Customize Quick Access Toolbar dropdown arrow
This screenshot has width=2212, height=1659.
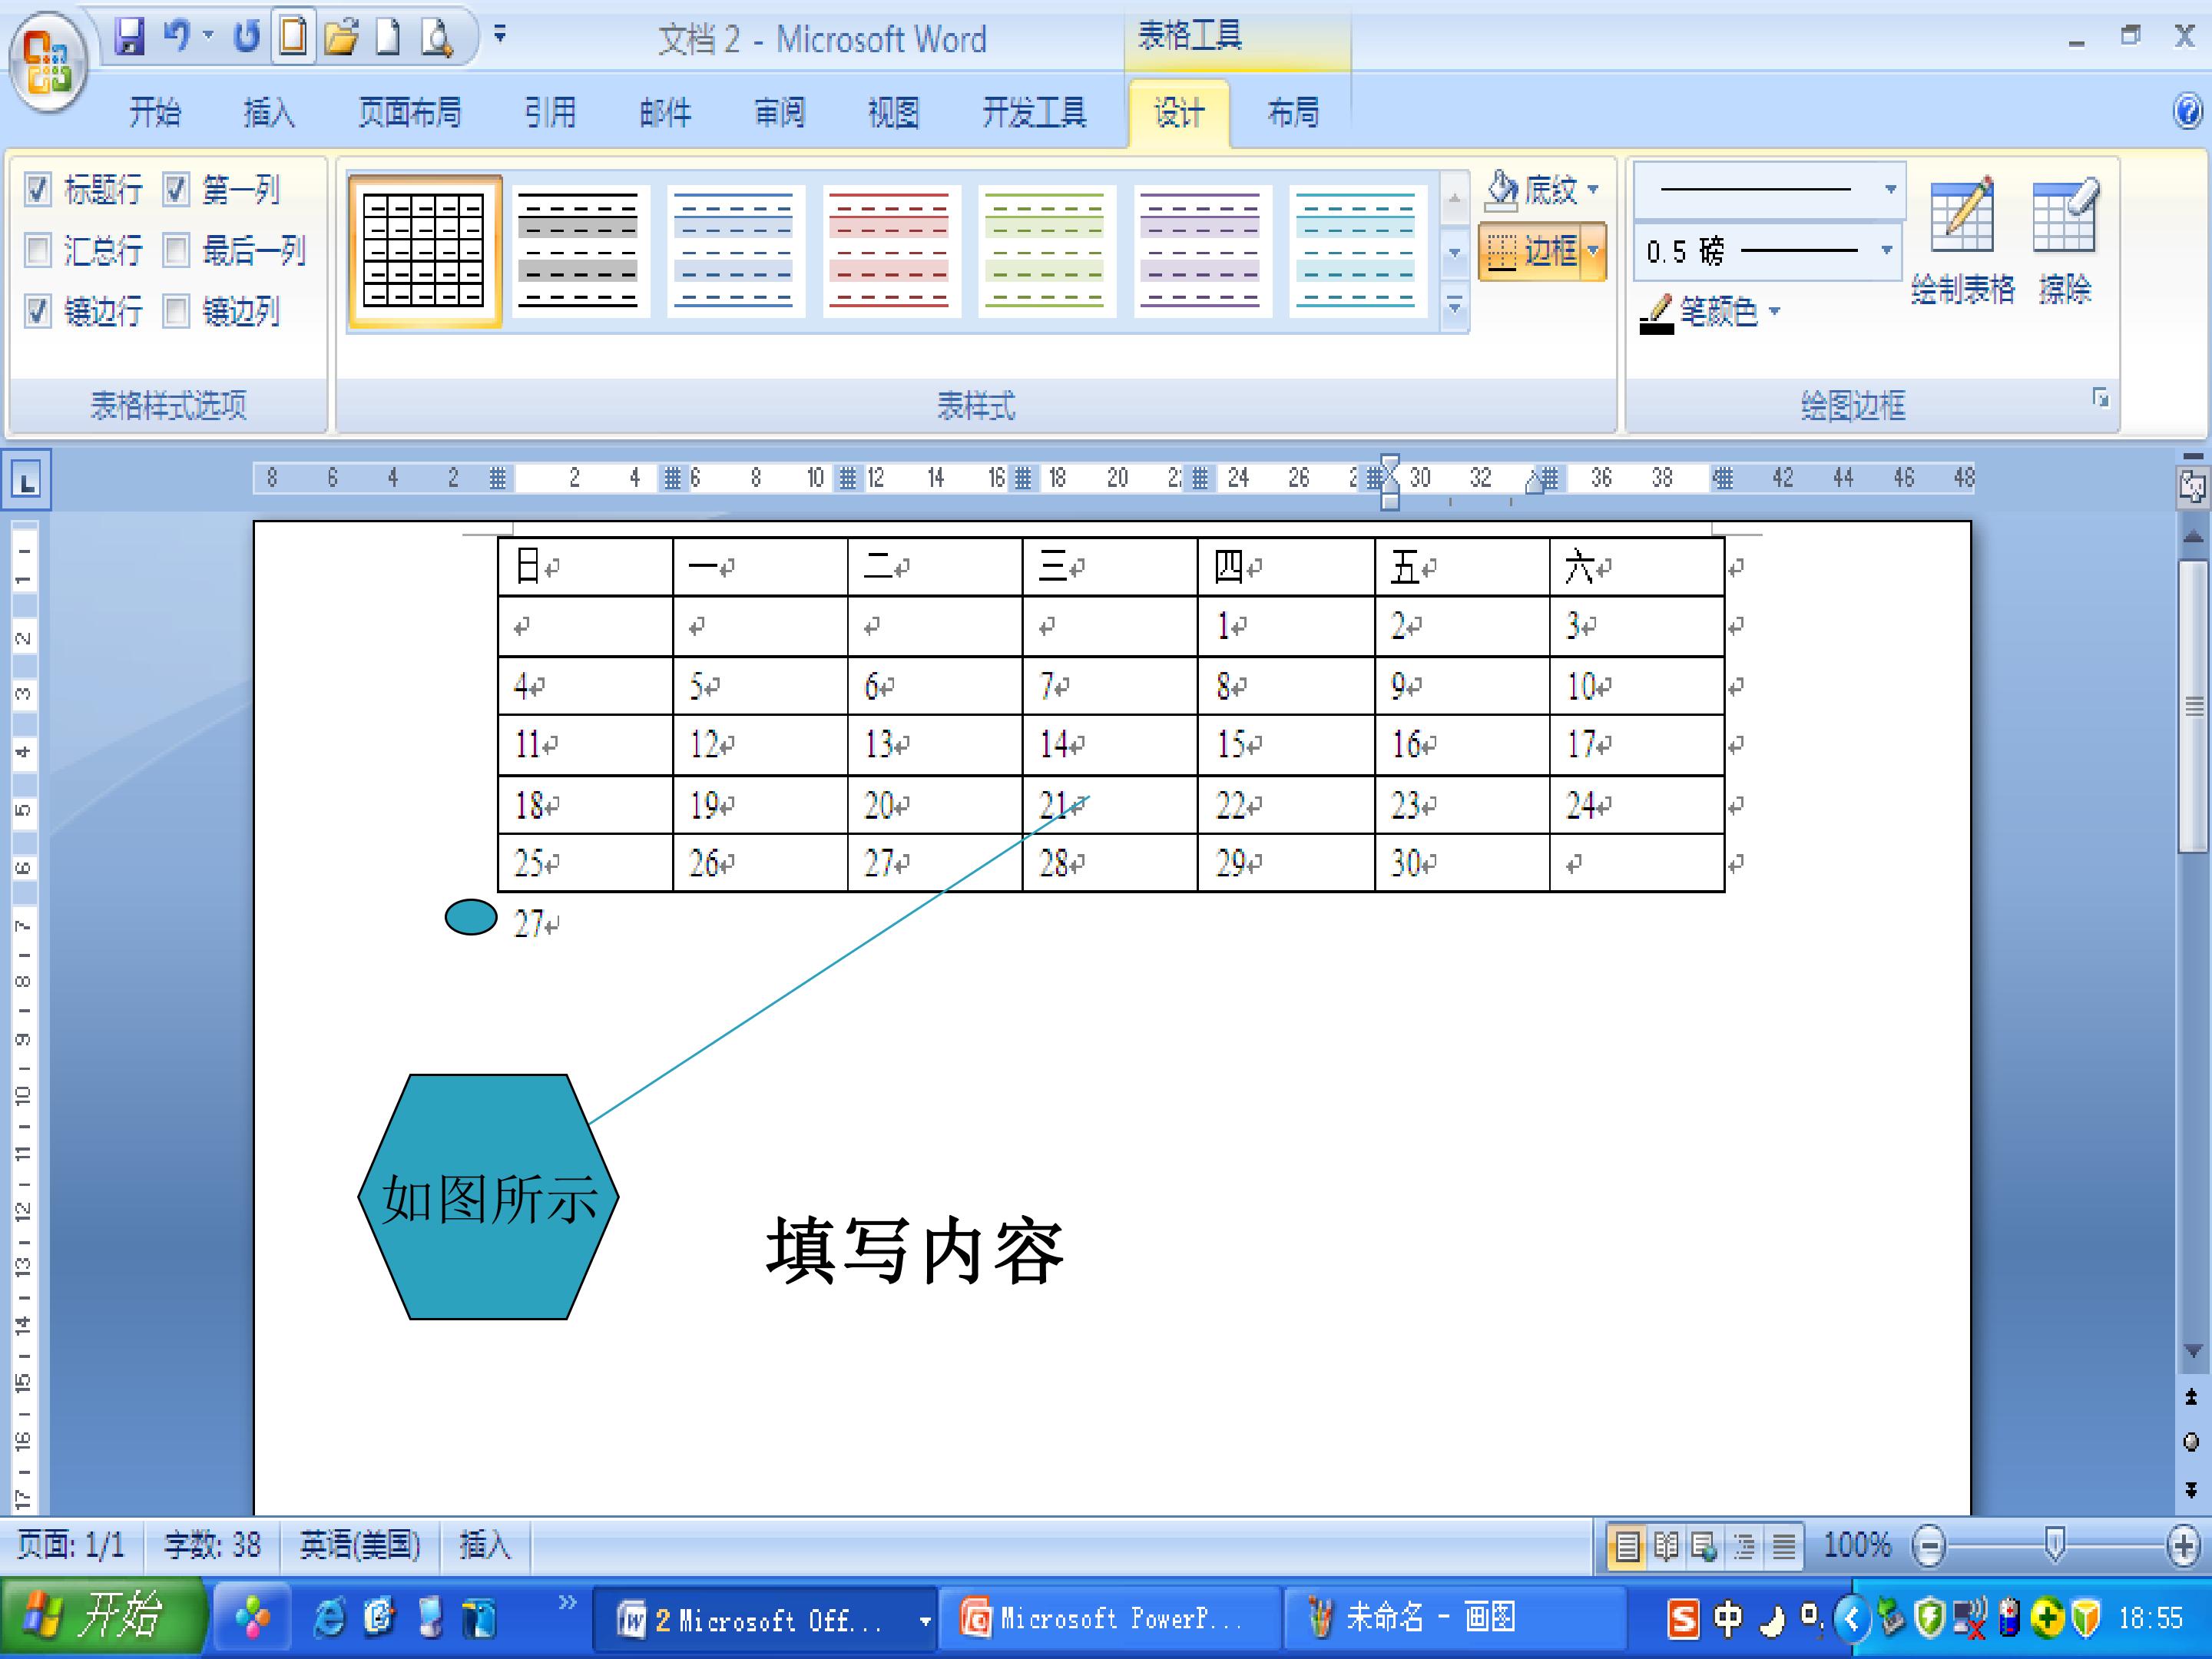point(500,37)
